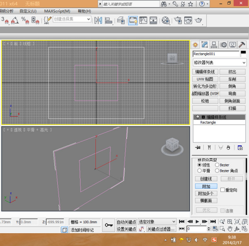
Task: Toggle 设置关键点 Set Key mode
Action: (127, 229)
